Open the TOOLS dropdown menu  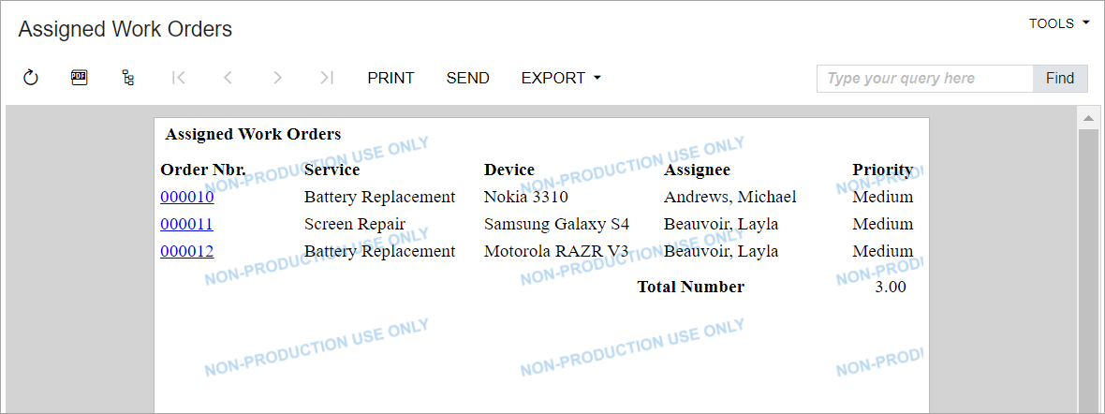point(1059,23)
